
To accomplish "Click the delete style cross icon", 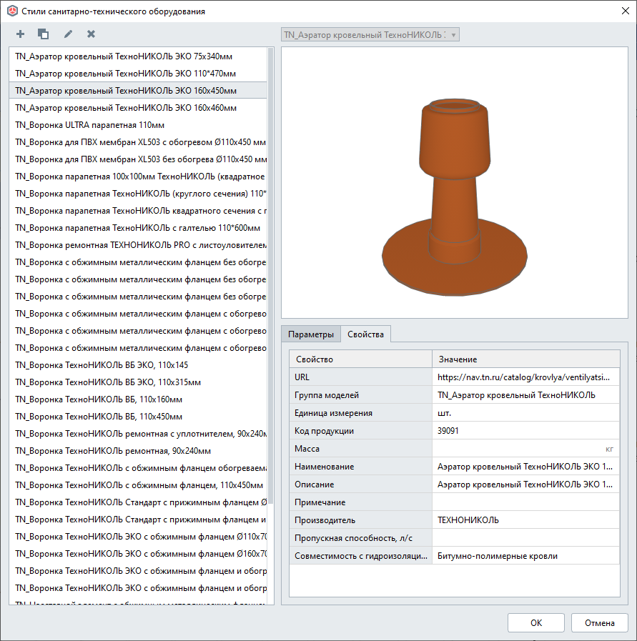I will (x=92, y=34).
